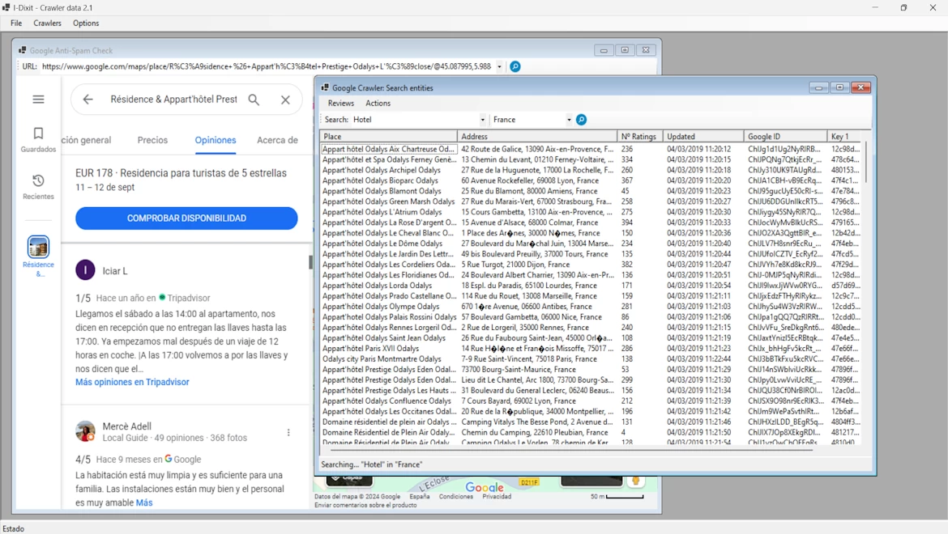Minimize the Google Crawler window
The height and width of the screenshot is (534, 948).
(818, 87)
